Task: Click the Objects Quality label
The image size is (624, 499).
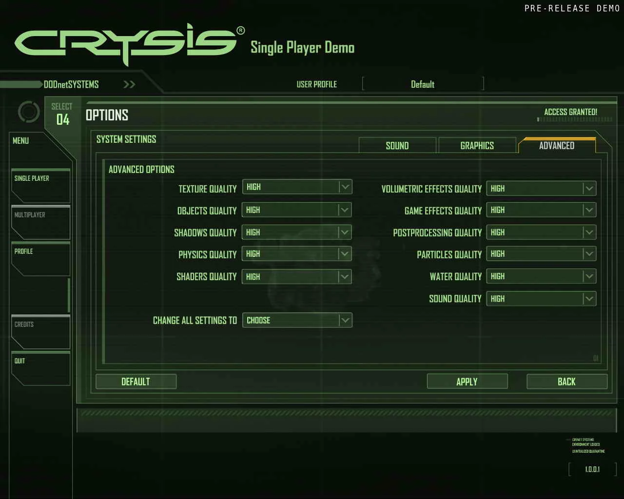Action: 207,211
